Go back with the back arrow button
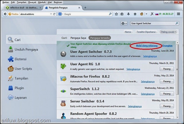 pyautogui.click(x=5, y=14)
